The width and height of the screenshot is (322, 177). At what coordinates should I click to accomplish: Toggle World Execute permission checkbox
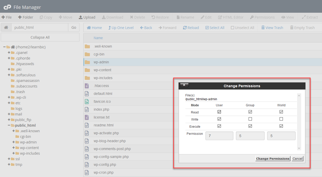tap(281, 126)
